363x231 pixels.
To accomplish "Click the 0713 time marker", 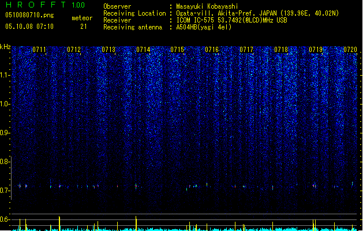I will coord(108,50).
